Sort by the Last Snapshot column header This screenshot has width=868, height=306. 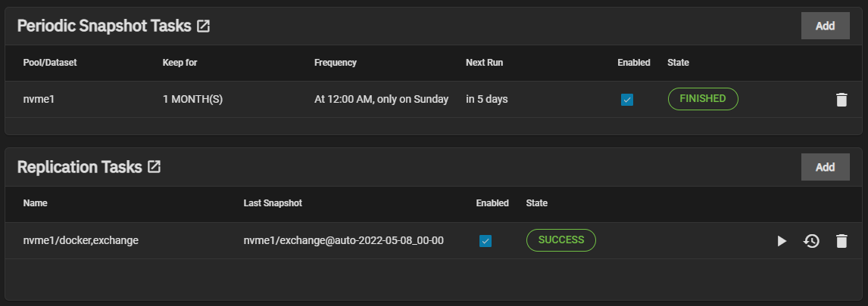point(273,203)
